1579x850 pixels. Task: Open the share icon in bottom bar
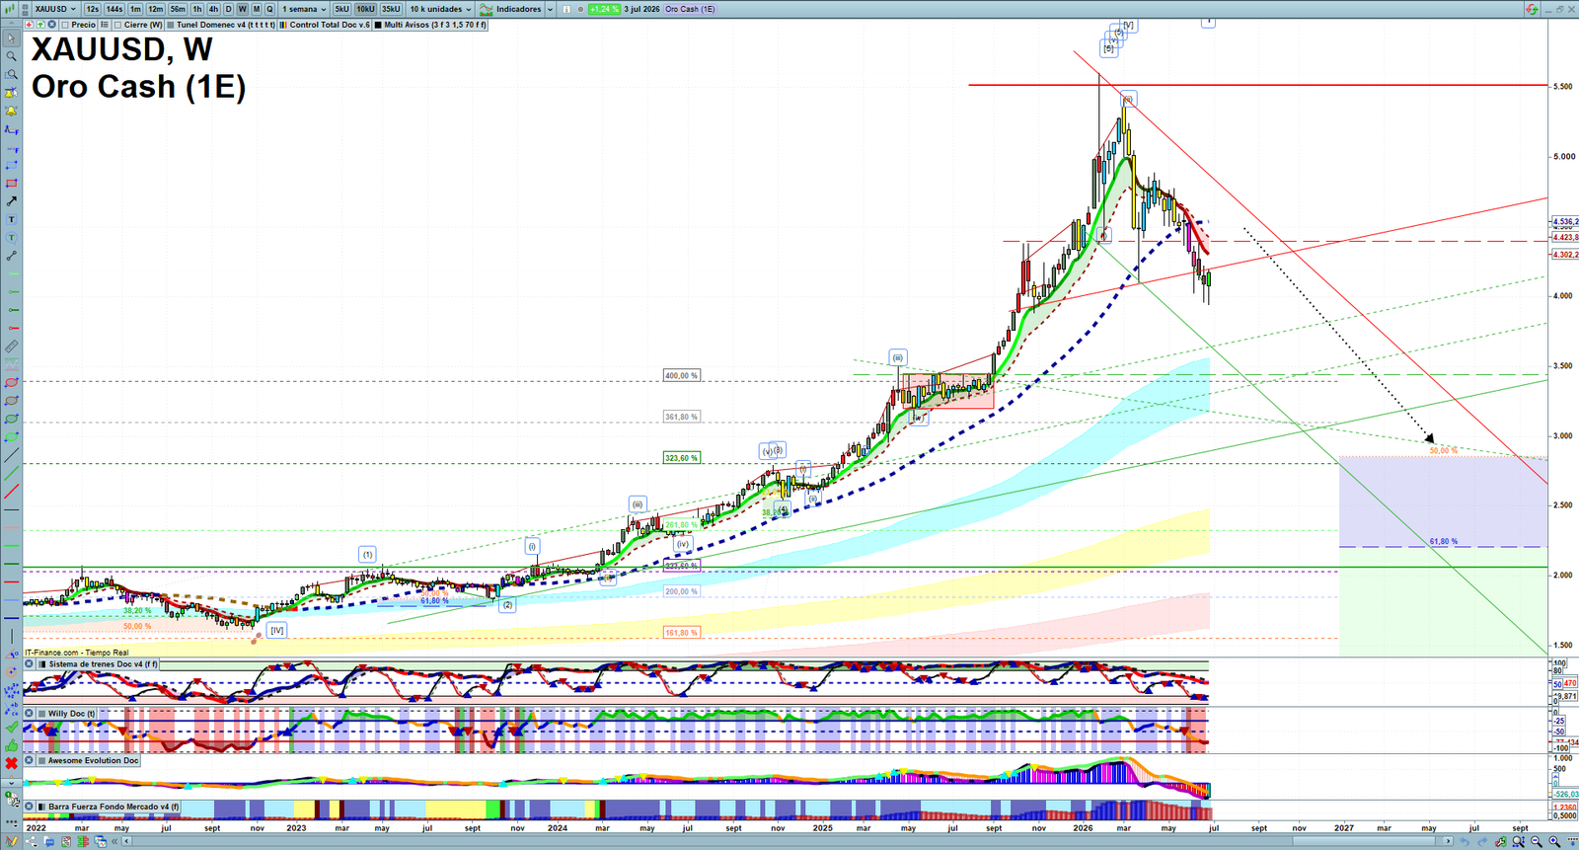point(31,842)
